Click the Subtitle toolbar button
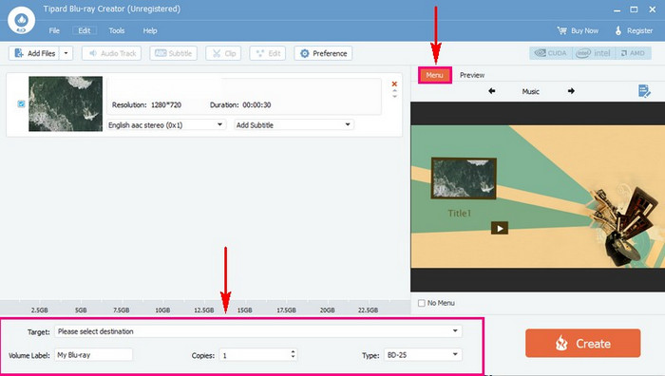665x376 pixels. pos(173,53)
